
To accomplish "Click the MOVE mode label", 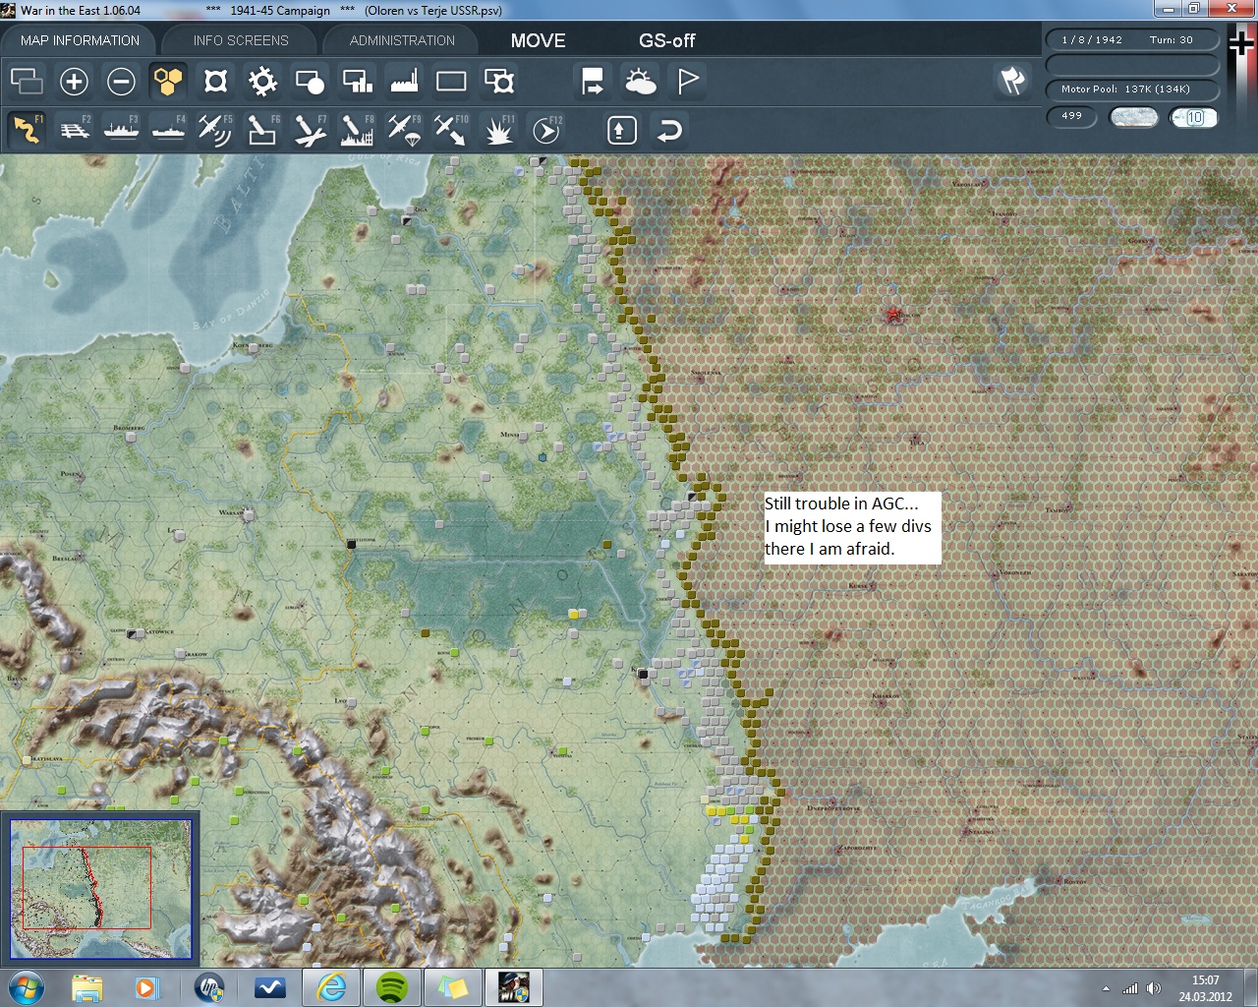I will tap(538, 40).
